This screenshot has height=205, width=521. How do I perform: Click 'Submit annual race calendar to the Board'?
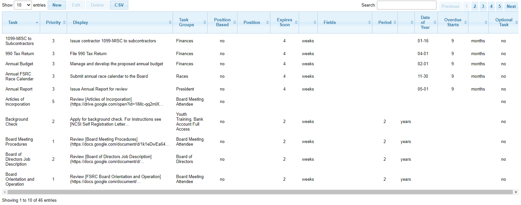pos(109,76)
